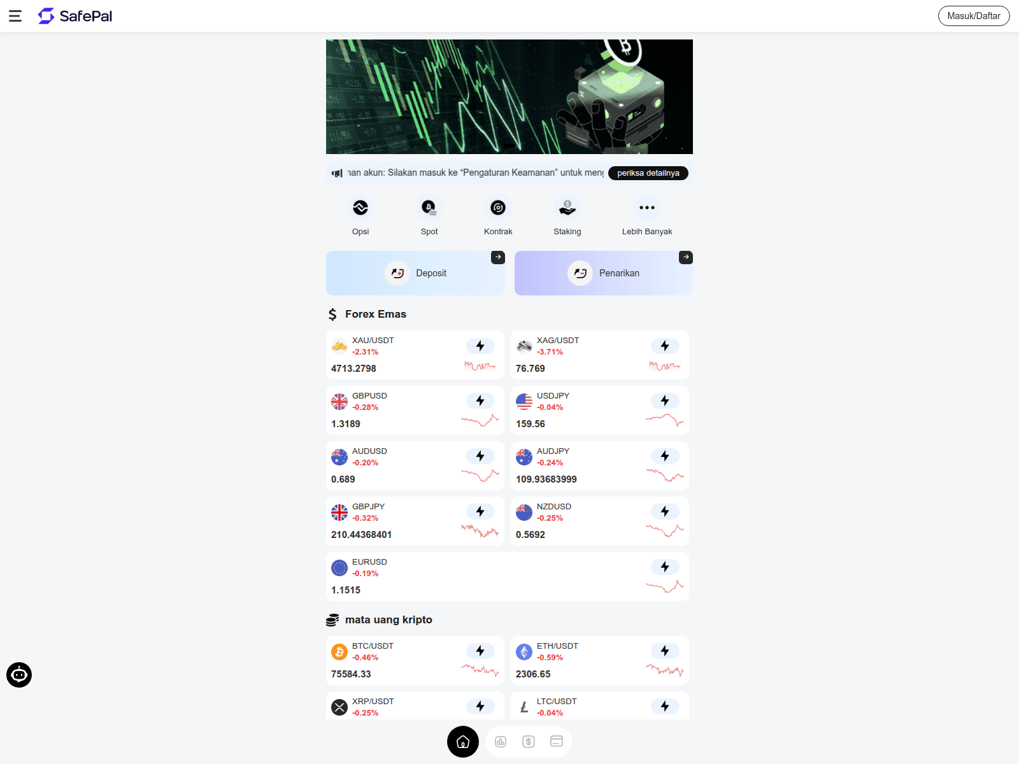1019x764 pixels.
Task: Switch to the market chart tab
Action: [501, 742]
